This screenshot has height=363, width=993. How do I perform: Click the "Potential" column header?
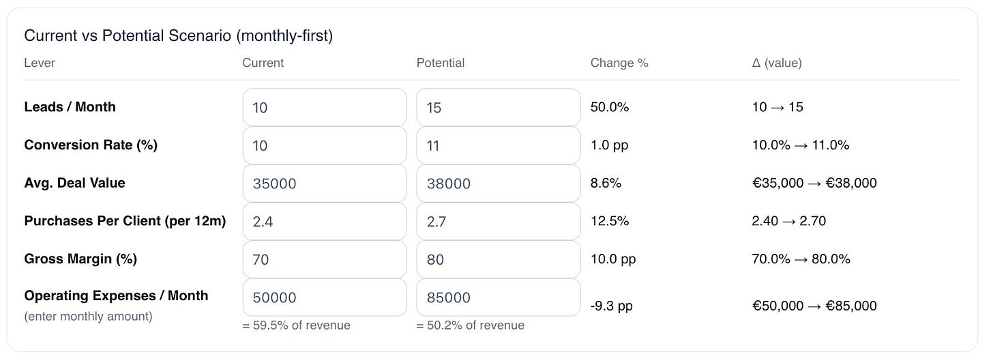pos(441,63)
